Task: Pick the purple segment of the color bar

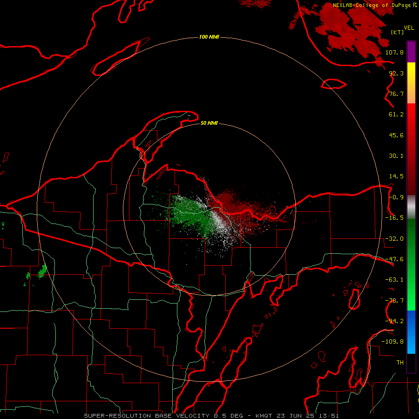Action: tap(411, 52)
